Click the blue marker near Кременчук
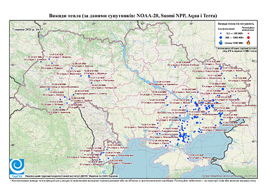 [163, 87]
